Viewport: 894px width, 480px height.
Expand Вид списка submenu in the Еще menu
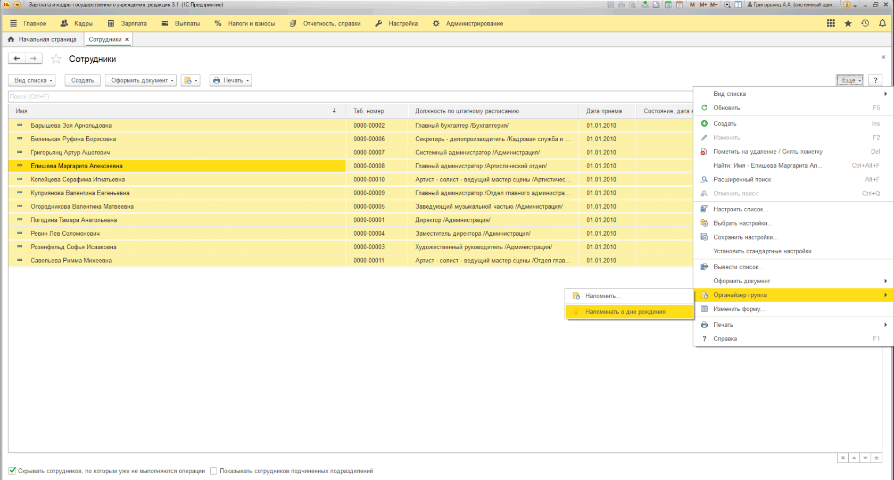(793, 94)
